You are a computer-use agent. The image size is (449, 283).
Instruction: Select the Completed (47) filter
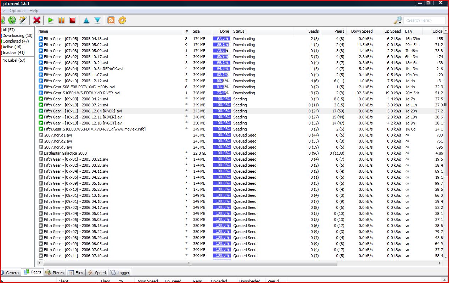click(17, 41)
